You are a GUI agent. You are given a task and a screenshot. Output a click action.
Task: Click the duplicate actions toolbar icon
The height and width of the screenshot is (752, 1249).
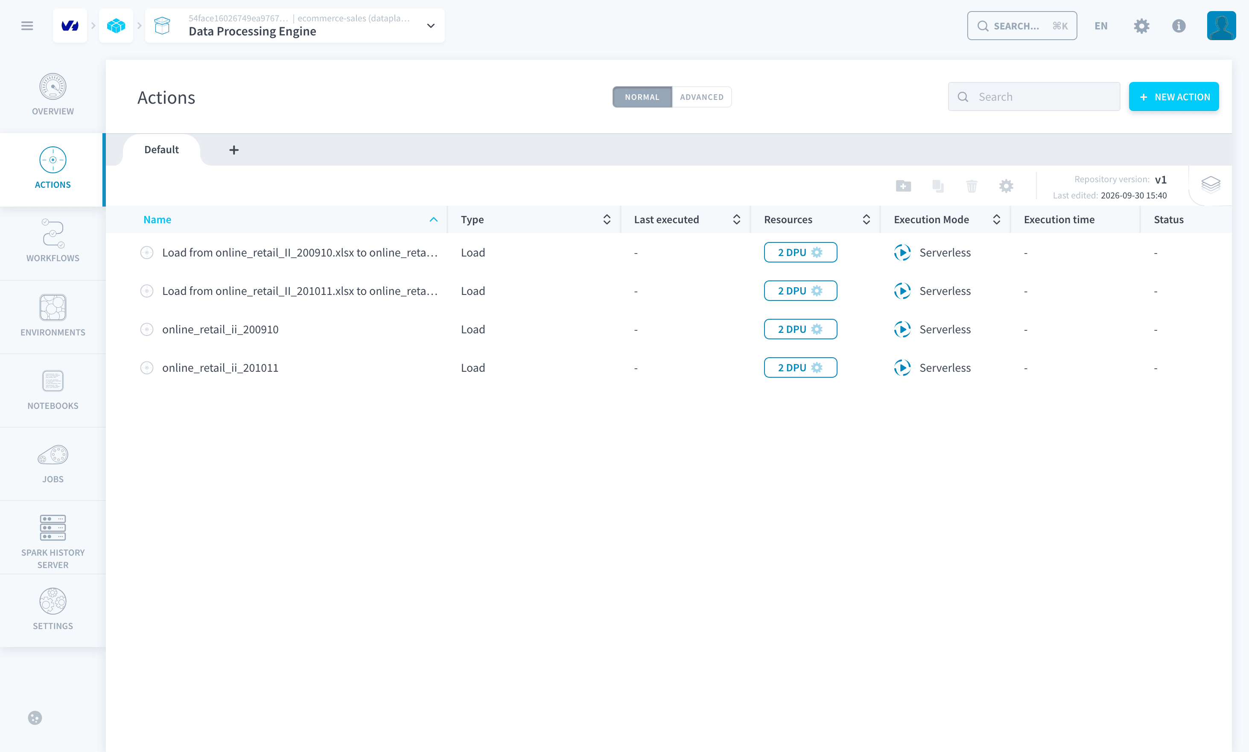click(938, 186)
